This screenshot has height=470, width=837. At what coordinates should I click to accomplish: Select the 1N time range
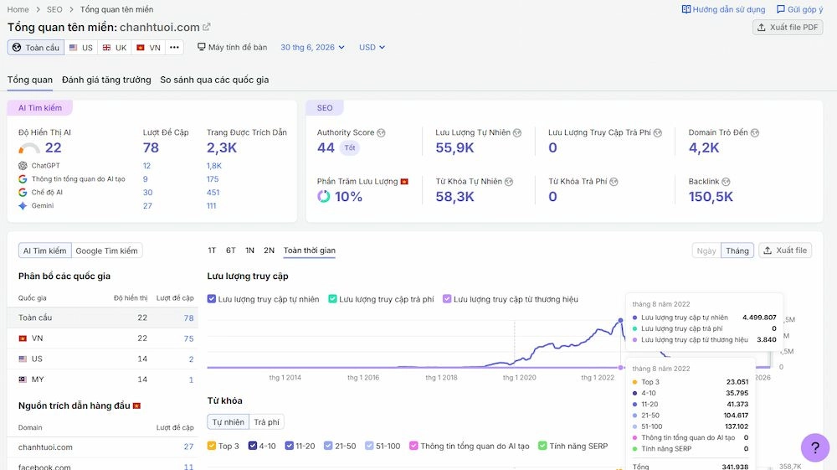[x=249, y=250]
